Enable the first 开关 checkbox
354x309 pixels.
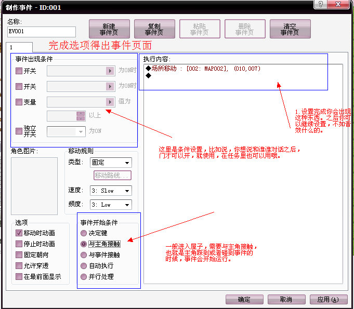click(19, 71)
